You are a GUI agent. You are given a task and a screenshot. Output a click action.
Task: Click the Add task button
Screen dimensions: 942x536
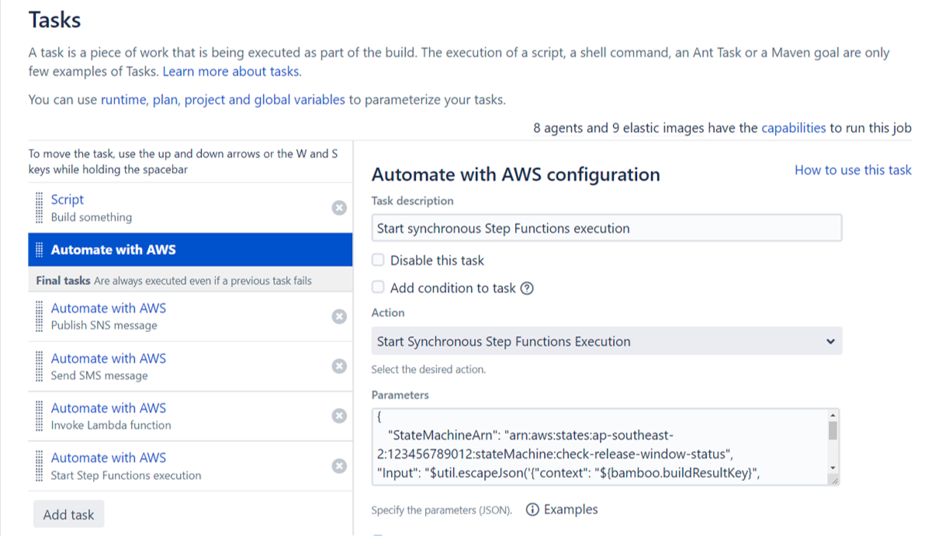coord(68,514)
